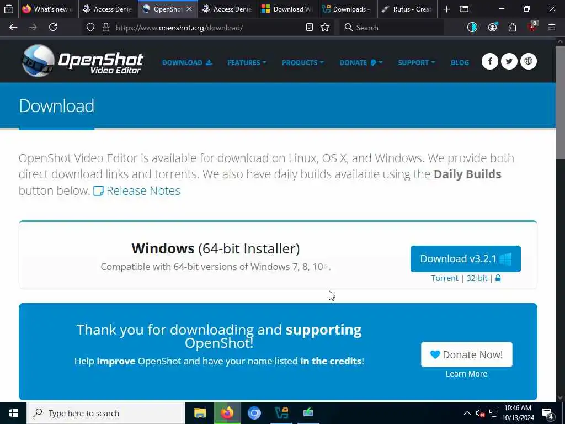The image size is (565, 424).
Task: Open OpenShot's Twitter page icon
Action: 509,61
